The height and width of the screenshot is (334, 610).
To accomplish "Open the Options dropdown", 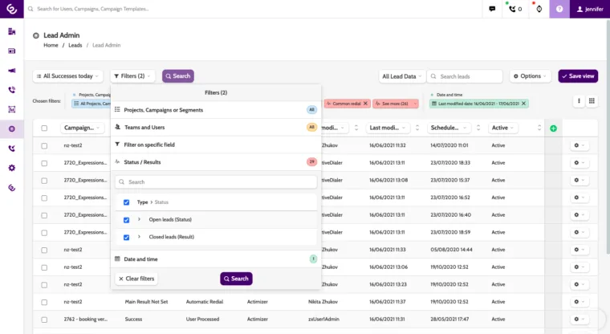I will (530, 76).
